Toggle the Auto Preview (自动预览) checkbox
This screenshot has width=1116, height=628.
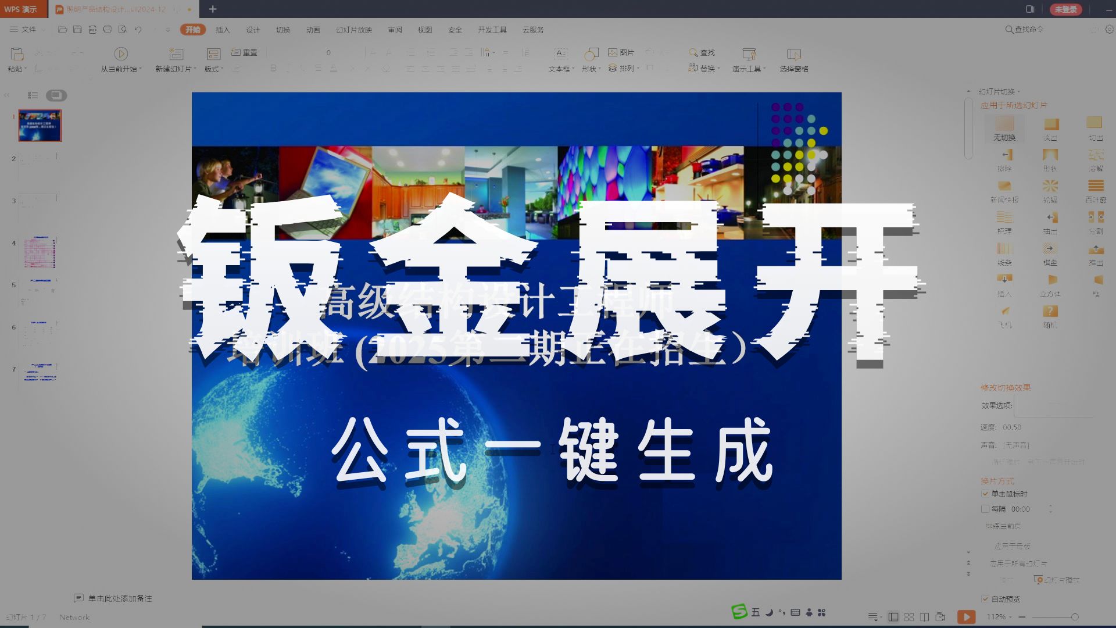(x=985, y=599)
